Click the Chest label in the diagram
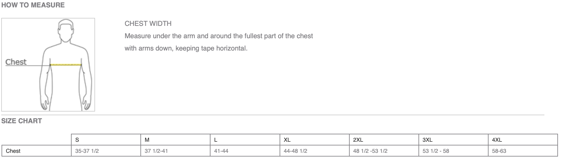This screenshot has width=566, height=167. tap(16, 62)
